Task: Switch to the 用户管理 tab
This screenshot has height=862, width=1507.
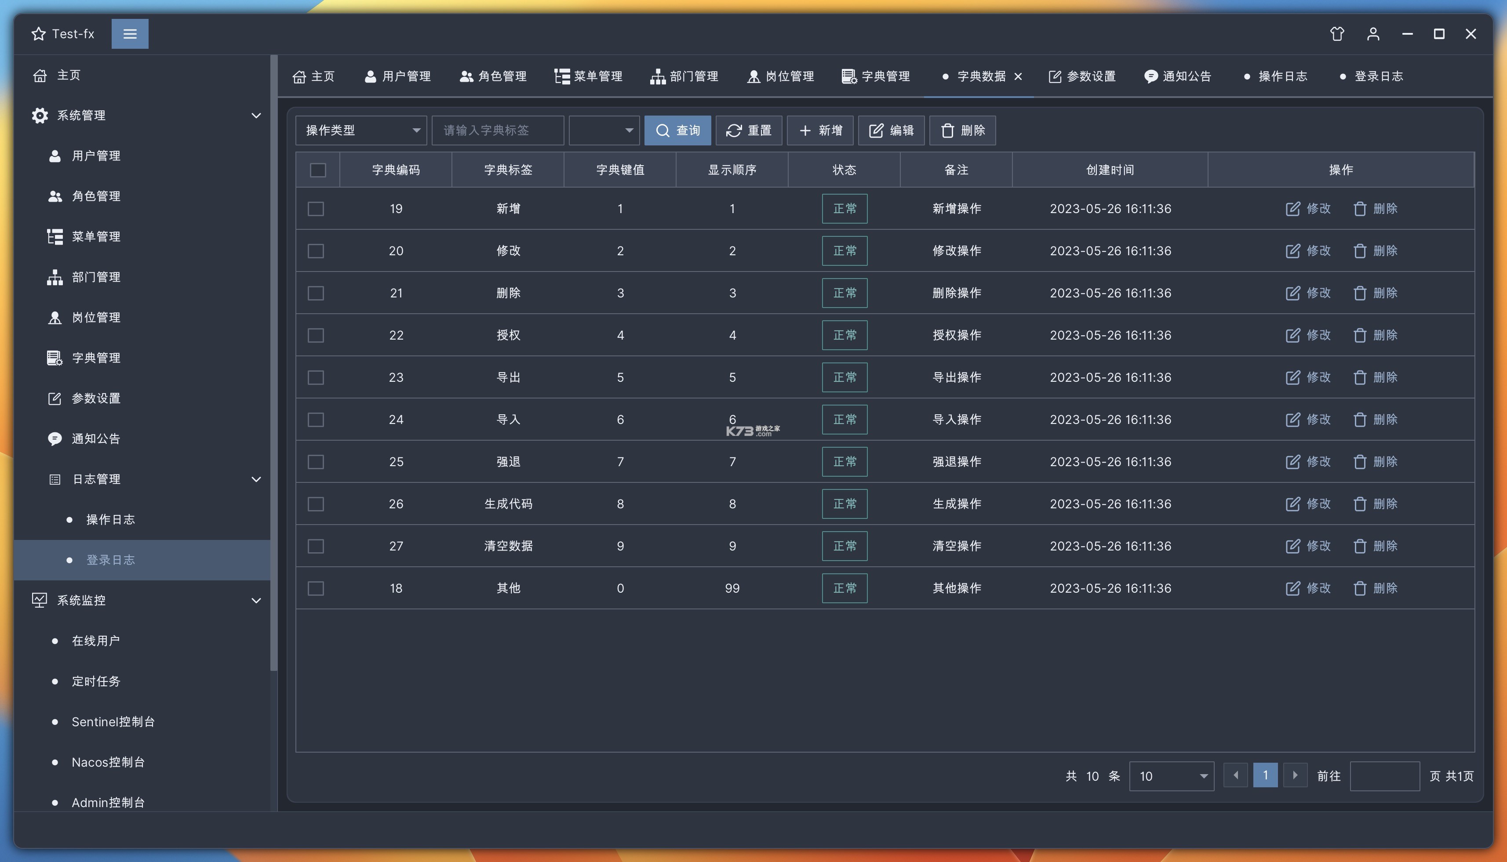Action: (x=397, y=76)
